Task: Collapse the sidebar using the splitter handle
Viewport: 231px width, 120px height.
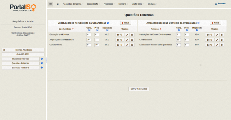Action: pos(47,60)
